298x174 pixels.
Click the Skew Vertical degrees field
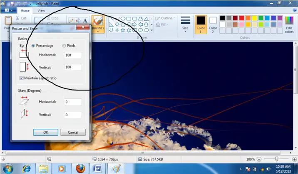click(x=73, y=115)
